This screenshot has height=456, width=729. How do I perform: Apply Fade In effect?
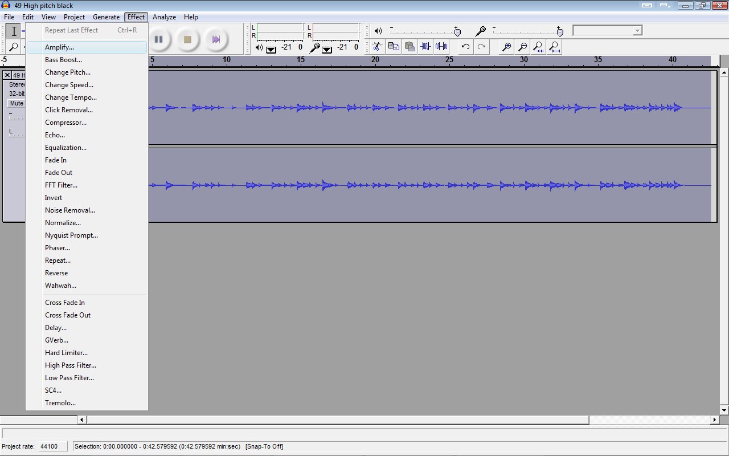[x=87, y=160]
